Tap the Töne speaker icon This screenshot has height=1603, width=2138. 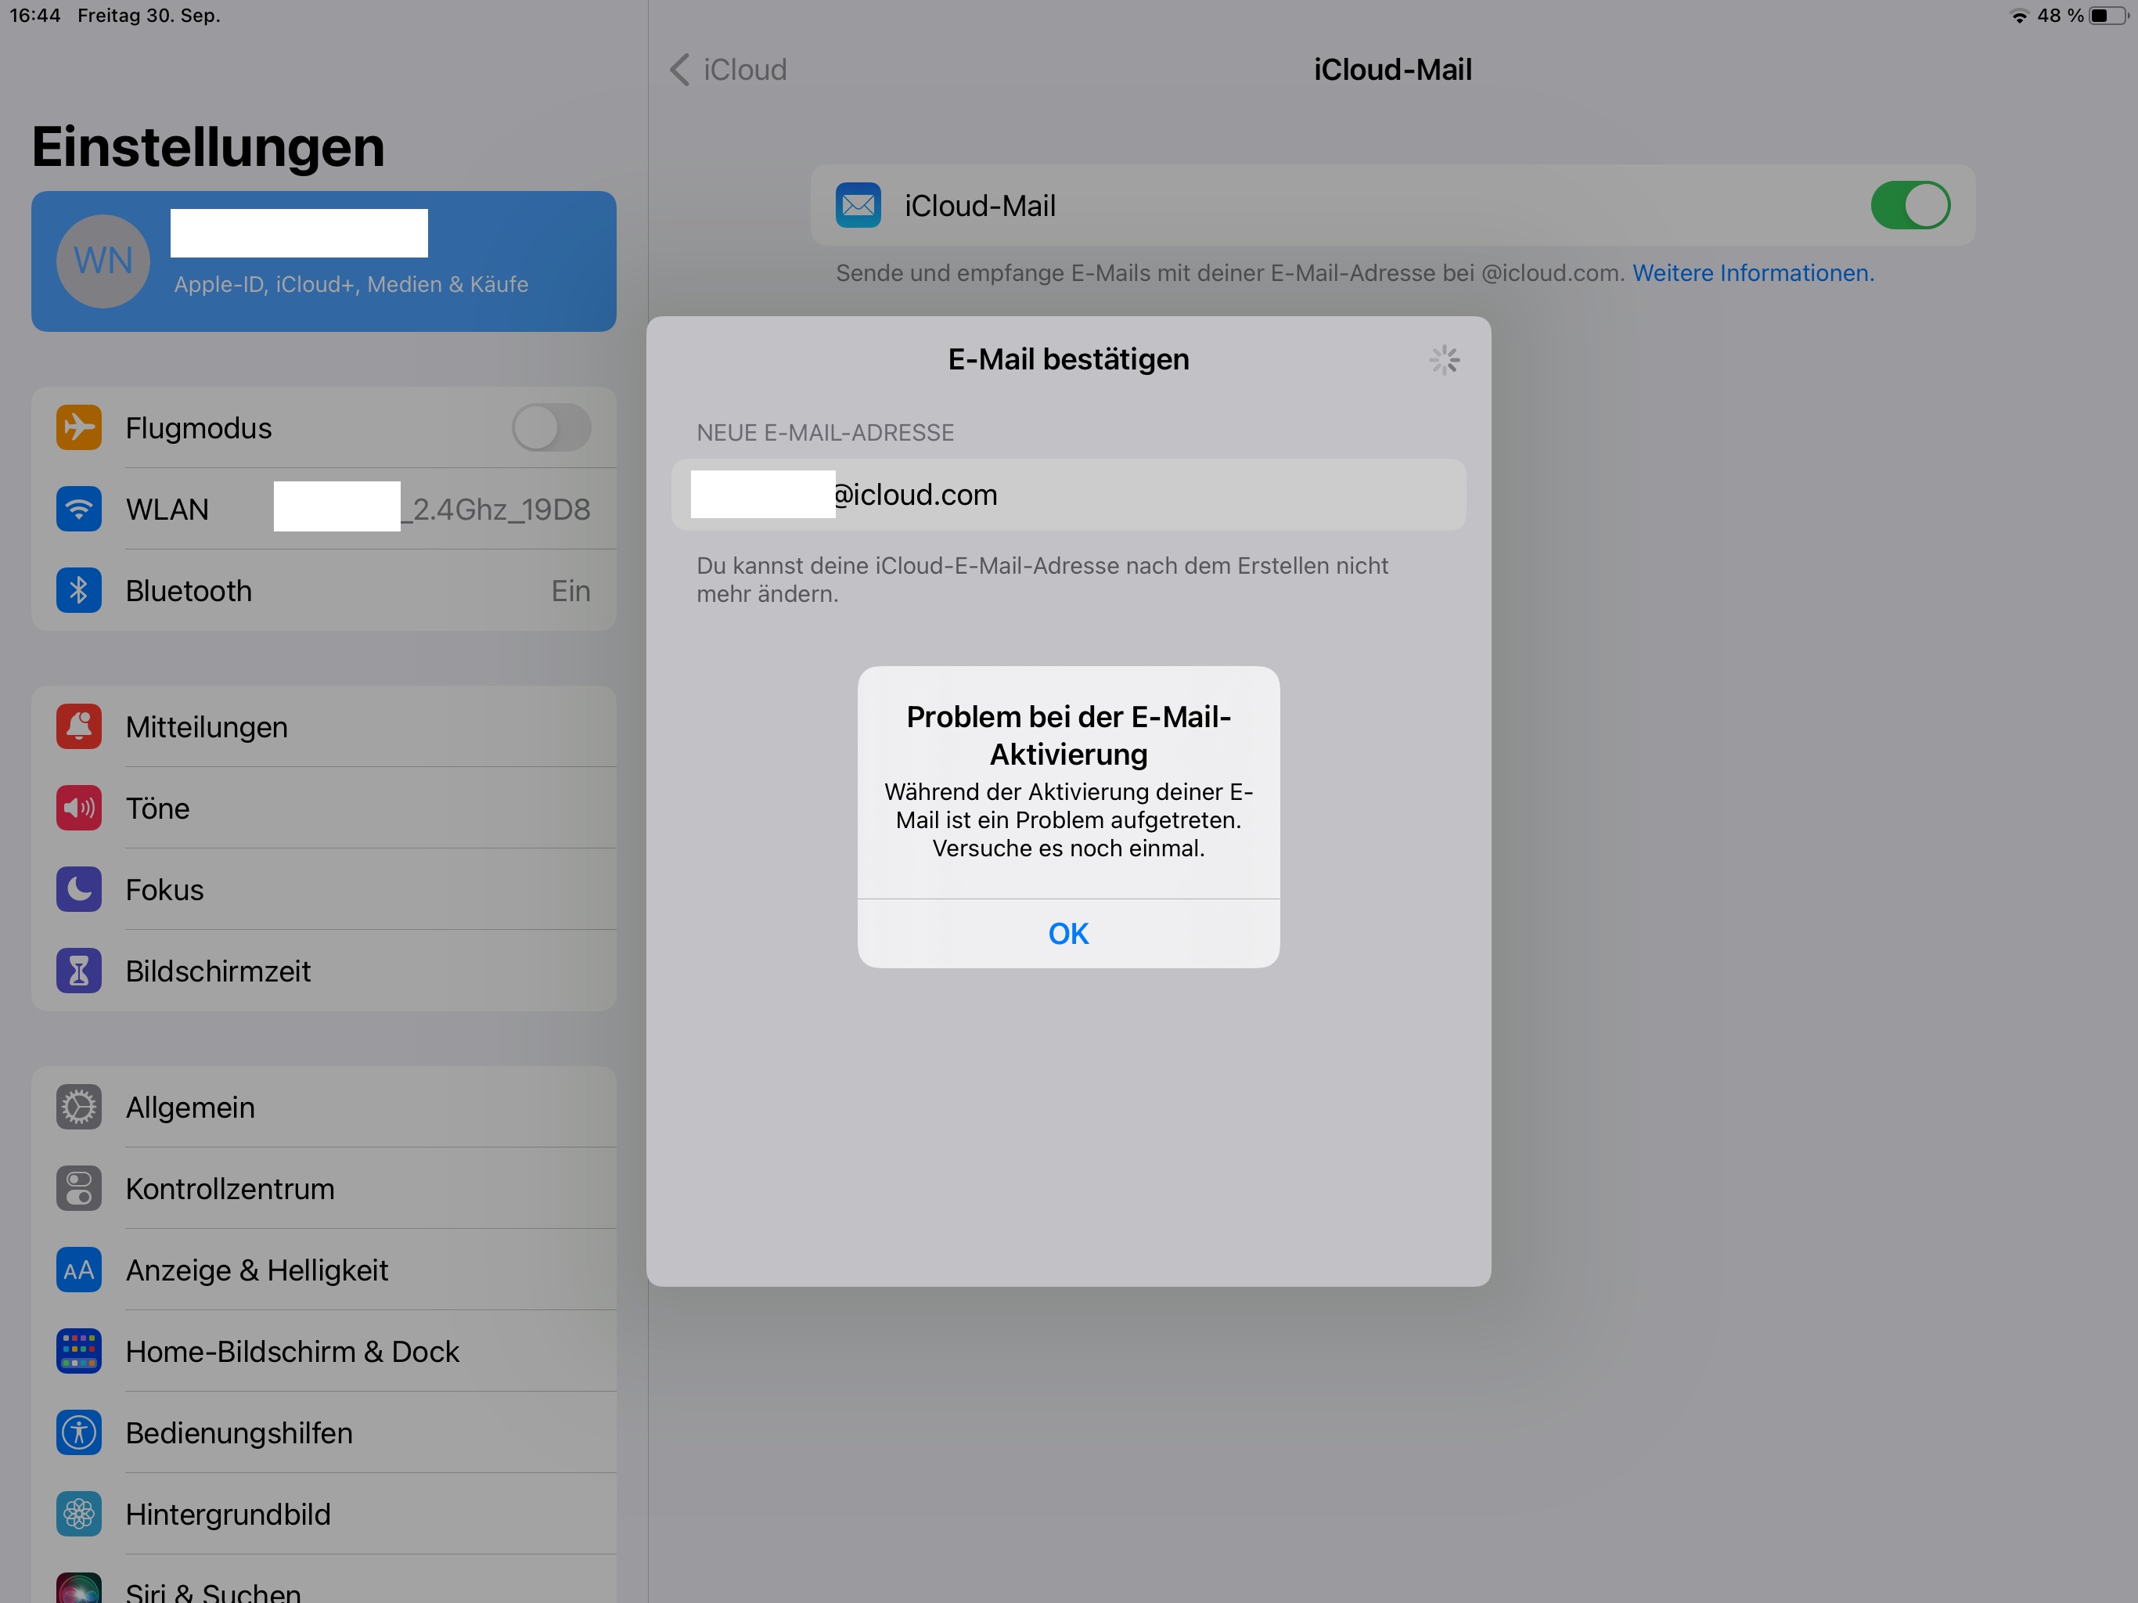[78, 807]
